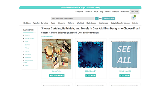Click View Designs under ALL Bath Decor
Image resolution: width=161 pixels, height=98 pixels.
(x=125, y=75)
